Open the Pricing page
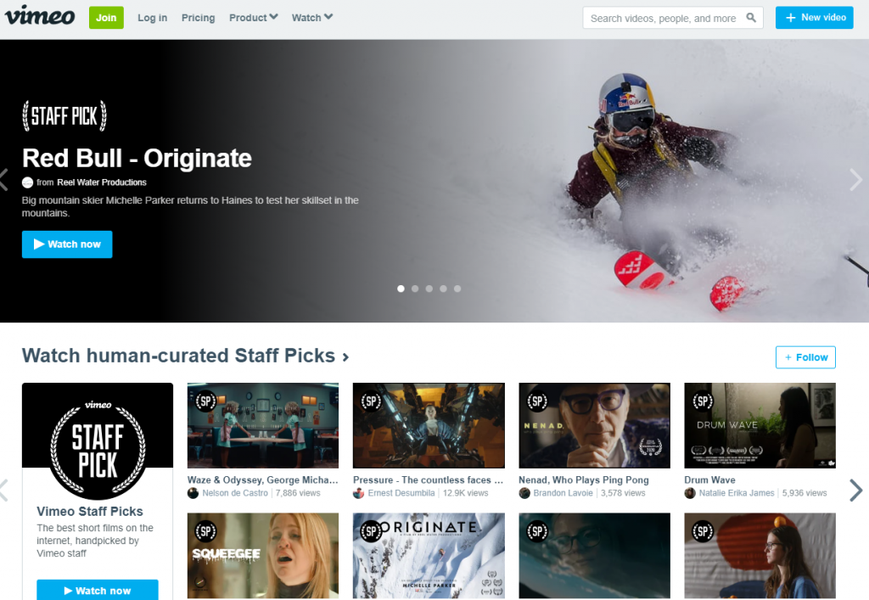This screenshot has width=869, height=600. tap(198, 18)
